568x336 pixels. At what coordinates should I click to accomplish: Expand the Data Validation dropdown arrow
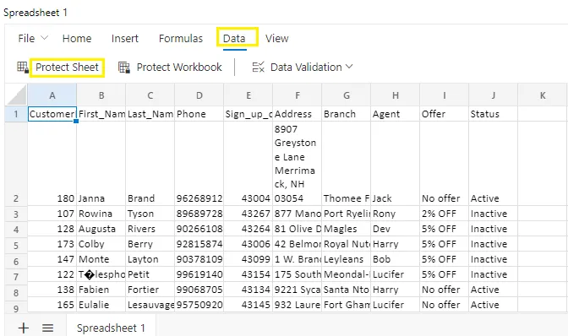point(349,67)
